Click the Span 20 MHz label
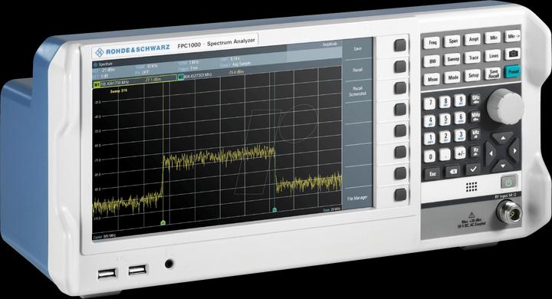Screen dimensions: 552x299 coord(331,209)
